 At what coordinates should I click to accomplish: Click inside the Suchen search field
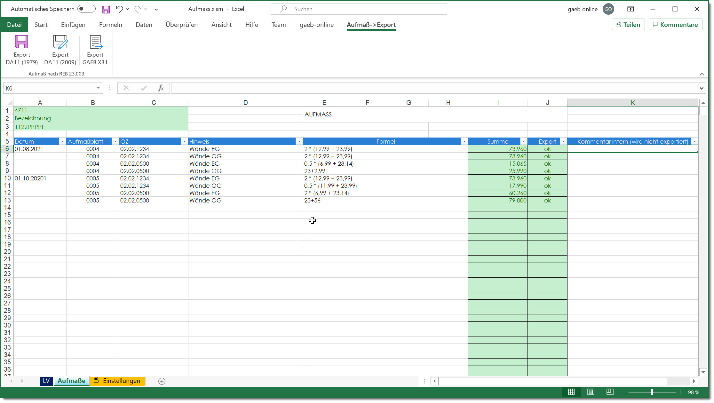[358, 9]
